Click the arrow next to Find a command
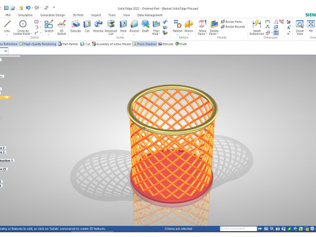Viewport: 316px width, 237px height. pos(260,228)
